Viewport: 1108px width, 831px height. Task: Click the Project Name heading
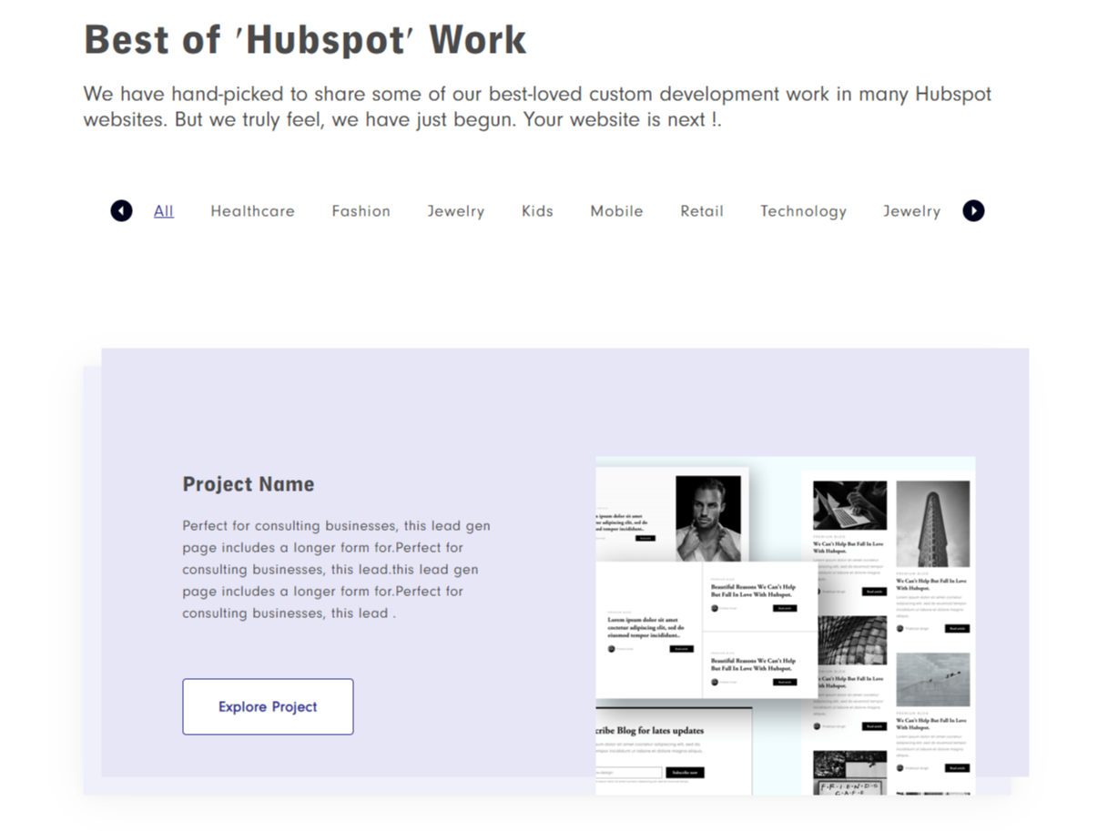point(249,484)
